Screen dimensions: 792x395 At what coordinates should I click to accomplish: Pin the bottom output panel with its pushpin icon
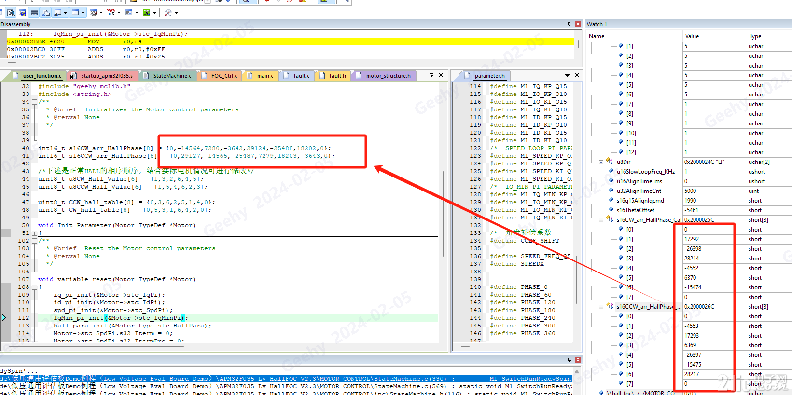click(x=570, y=360)
